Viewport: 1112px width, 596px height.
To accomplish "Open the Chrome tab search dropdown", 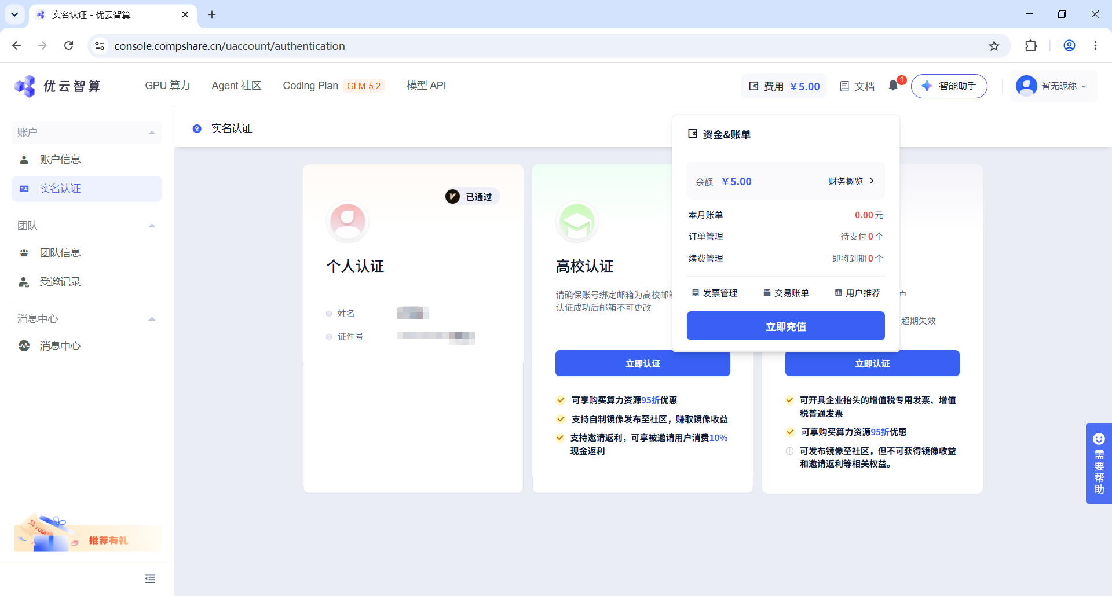I will click(x=14, y=14).
